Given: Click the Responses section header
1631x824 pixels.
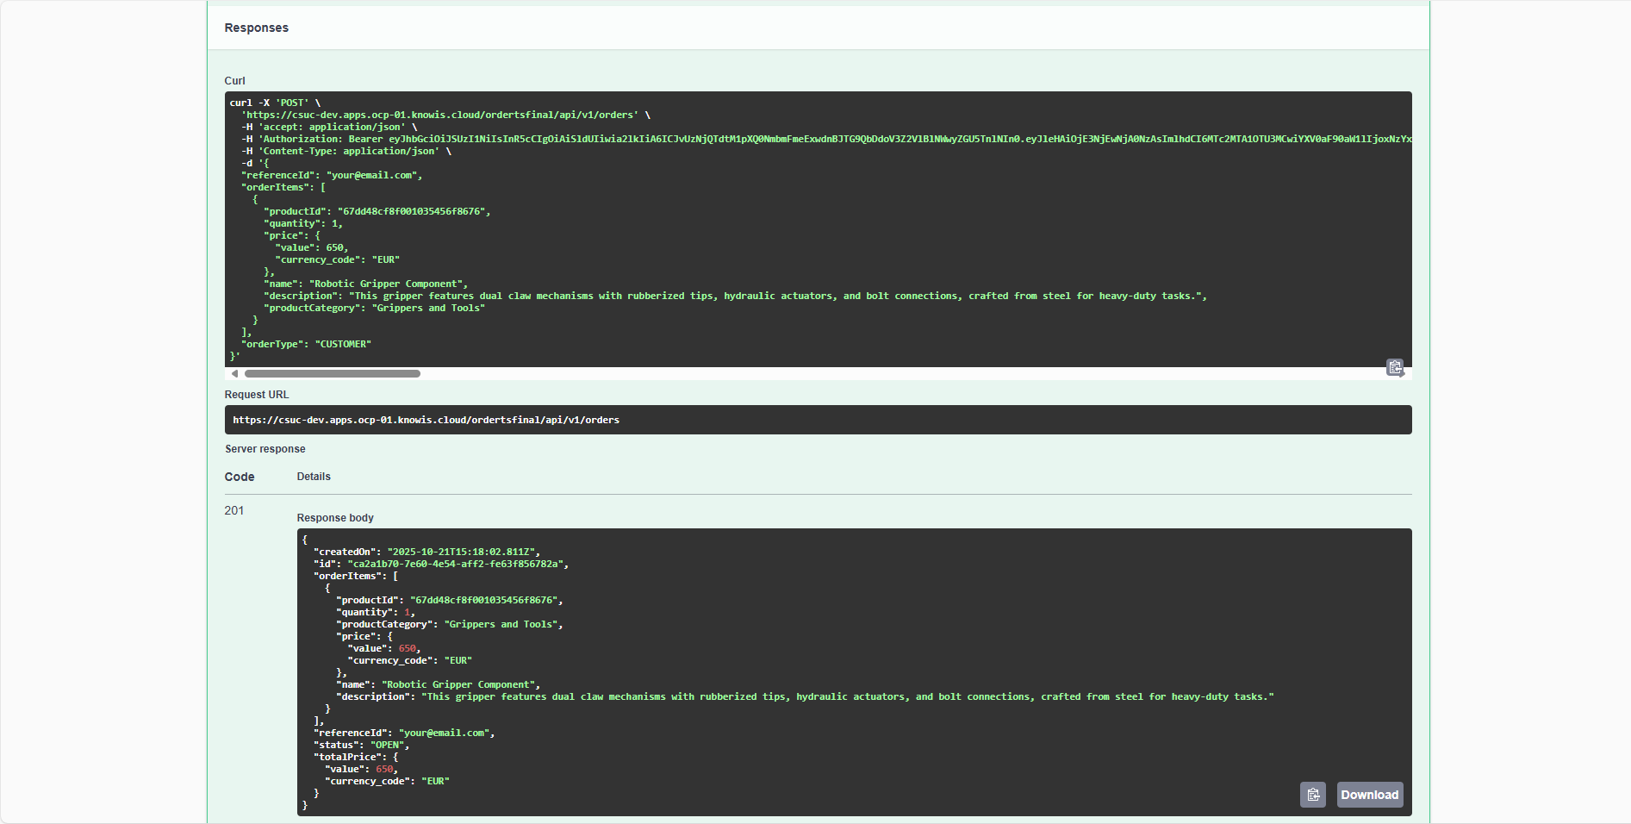Looking at the screenshot, I should (x=256, y=28).
